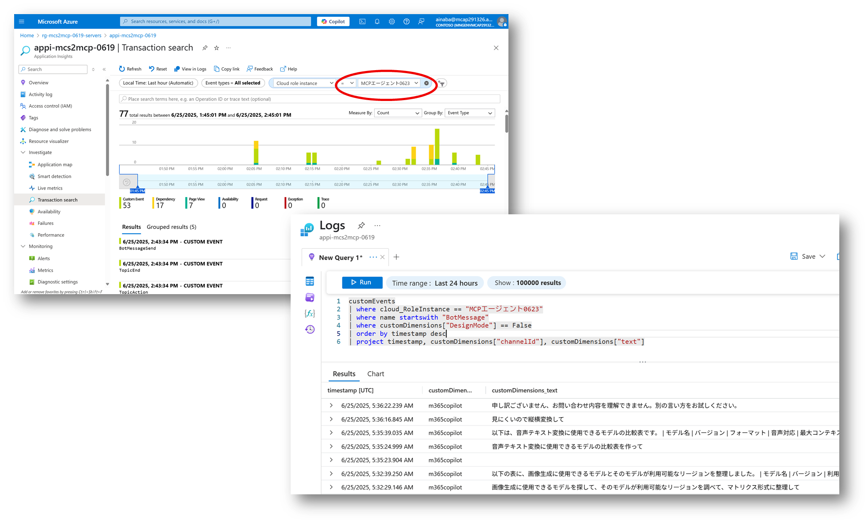Open the feedback icon in Azure header

click(421, 22)
